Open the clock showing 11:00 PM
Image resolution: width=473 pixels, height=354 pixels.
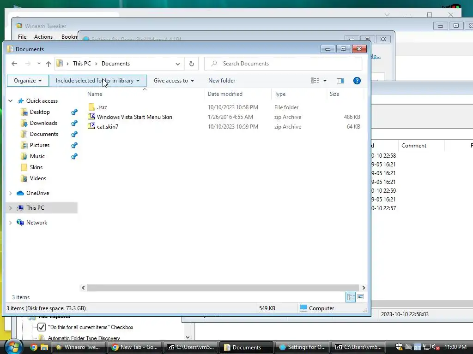coord(455,347)
